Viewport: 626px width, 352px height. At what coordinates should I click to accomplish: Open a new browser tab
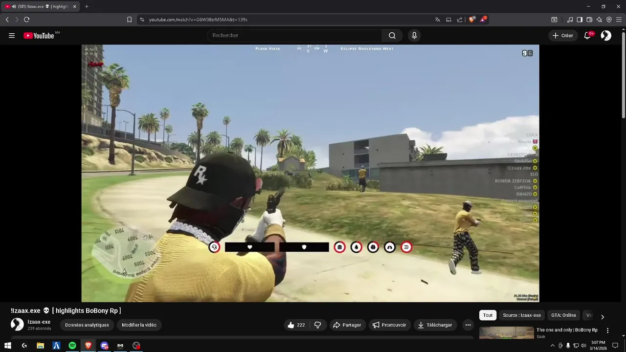pos(87,6)
